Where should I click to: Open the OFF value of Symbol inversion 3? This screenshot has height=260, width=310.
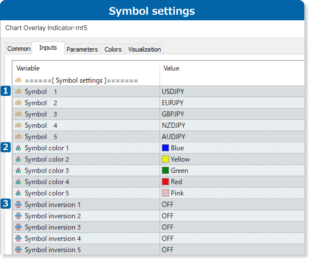[232, 227]
